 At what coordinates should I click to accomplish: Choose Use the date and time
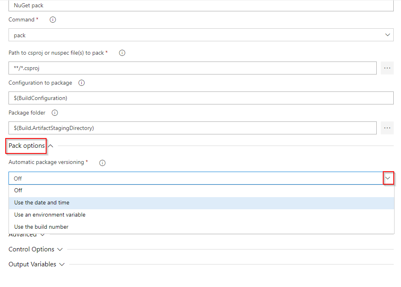[202, 203]
